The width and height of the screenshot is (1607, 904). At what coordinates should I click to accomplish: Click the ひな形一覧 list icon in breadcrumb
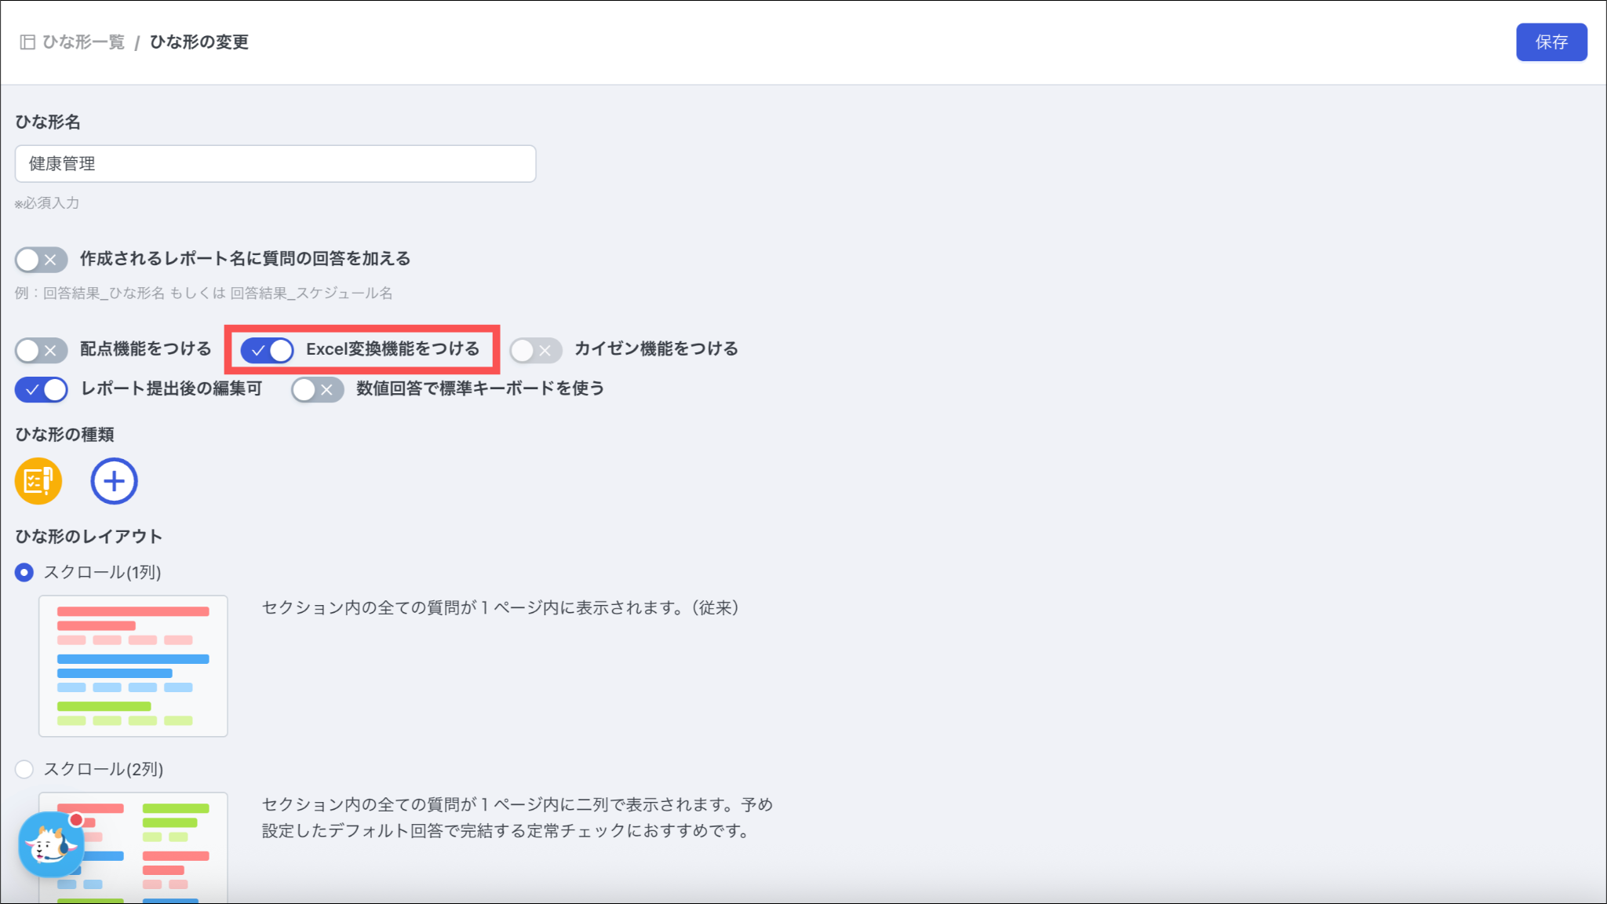[27, 42]
